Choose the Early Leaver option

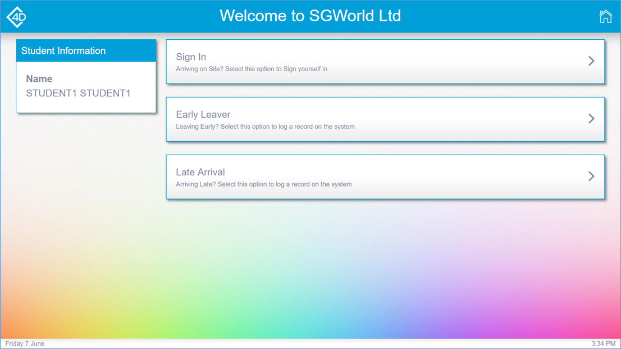pyautogui.click(x=385, y=119)
